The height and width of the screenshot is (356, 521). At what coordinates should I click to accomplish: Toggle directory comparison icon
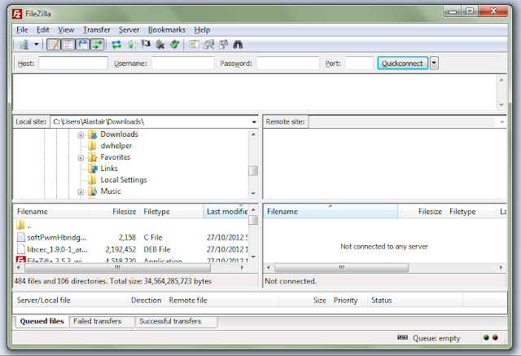(208, 44)
